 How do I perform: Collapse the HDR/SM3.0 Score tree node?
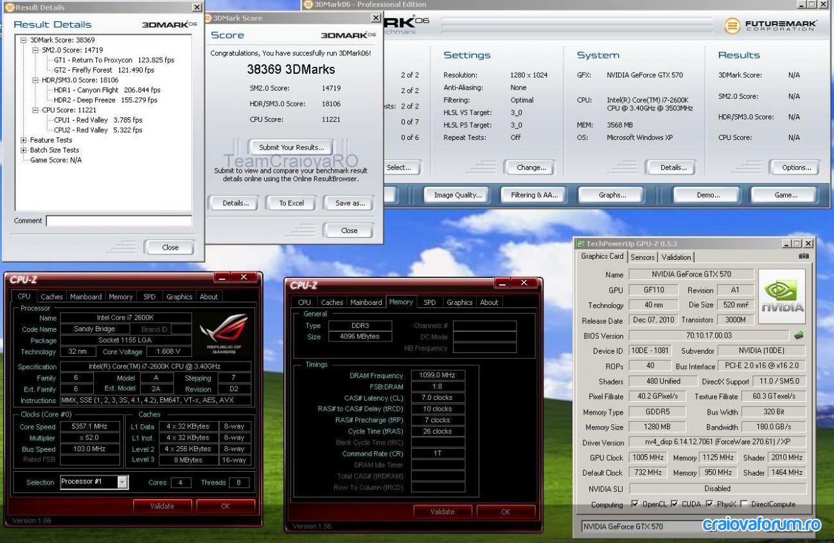click(35, 80)
